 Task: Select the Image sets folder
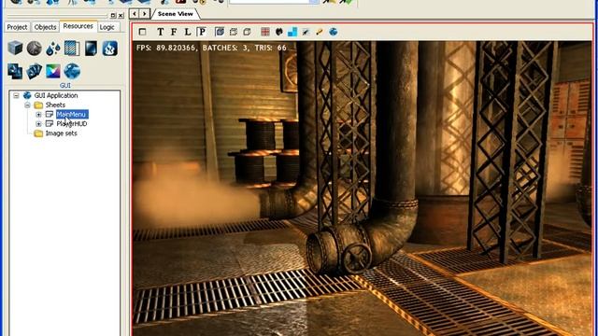click(61, 133)
